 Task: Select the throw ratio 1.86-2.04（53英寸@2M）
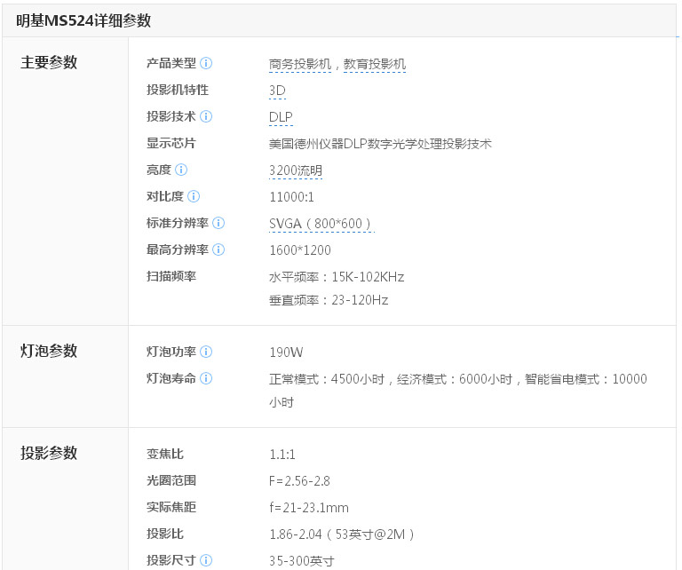pos(342,534)
